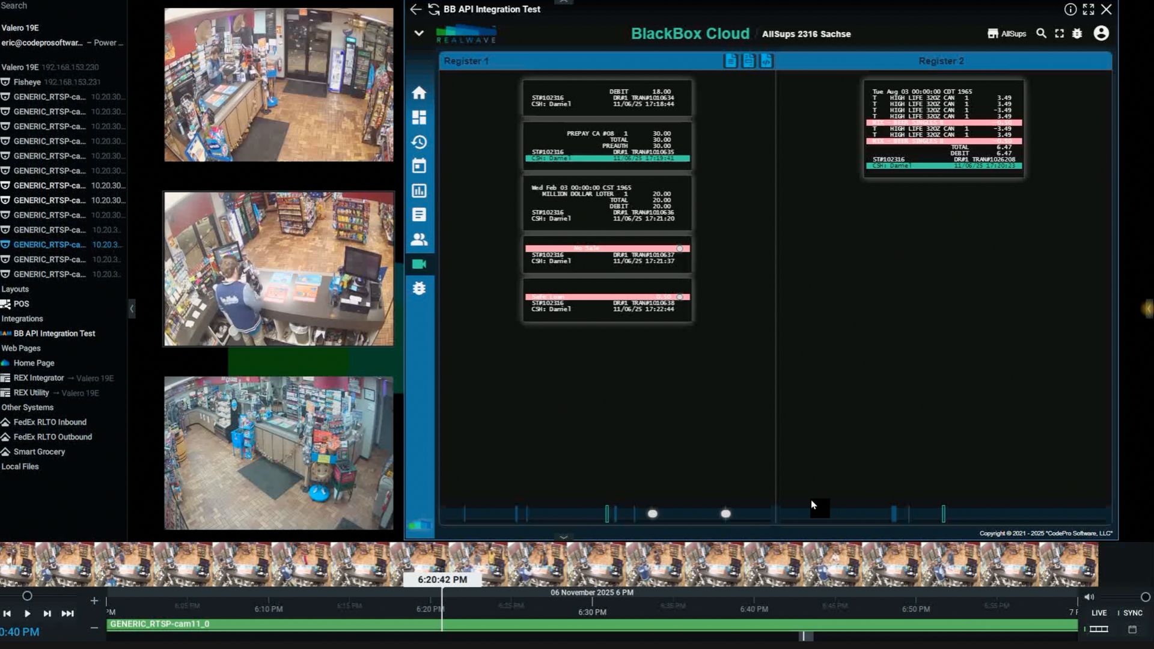The width and height of the screenshot is (1154, 649).
Task: Open the dashboard grid icon in sidebar
Action: (x=419, y=117)
